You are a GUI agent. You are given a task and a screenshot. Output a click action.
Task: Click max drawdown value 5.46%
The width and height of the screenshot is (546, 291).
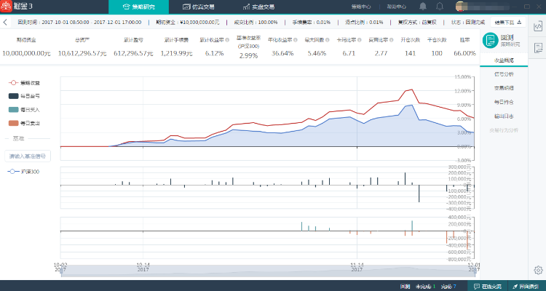pos(317,53)
